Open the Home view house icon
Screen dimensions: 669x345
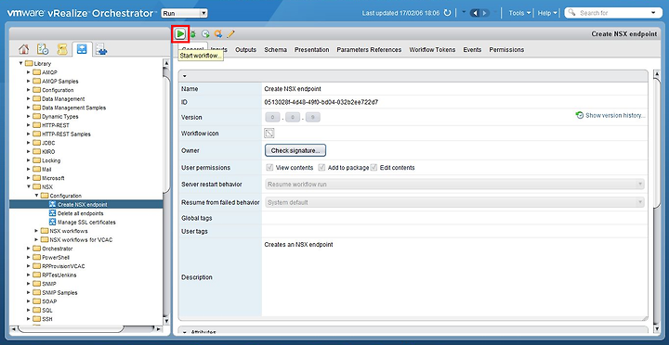coord(24,49)
